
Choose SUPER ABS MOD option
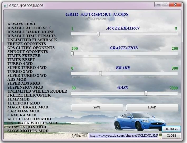pyautogui.click(x=24, y=83)
